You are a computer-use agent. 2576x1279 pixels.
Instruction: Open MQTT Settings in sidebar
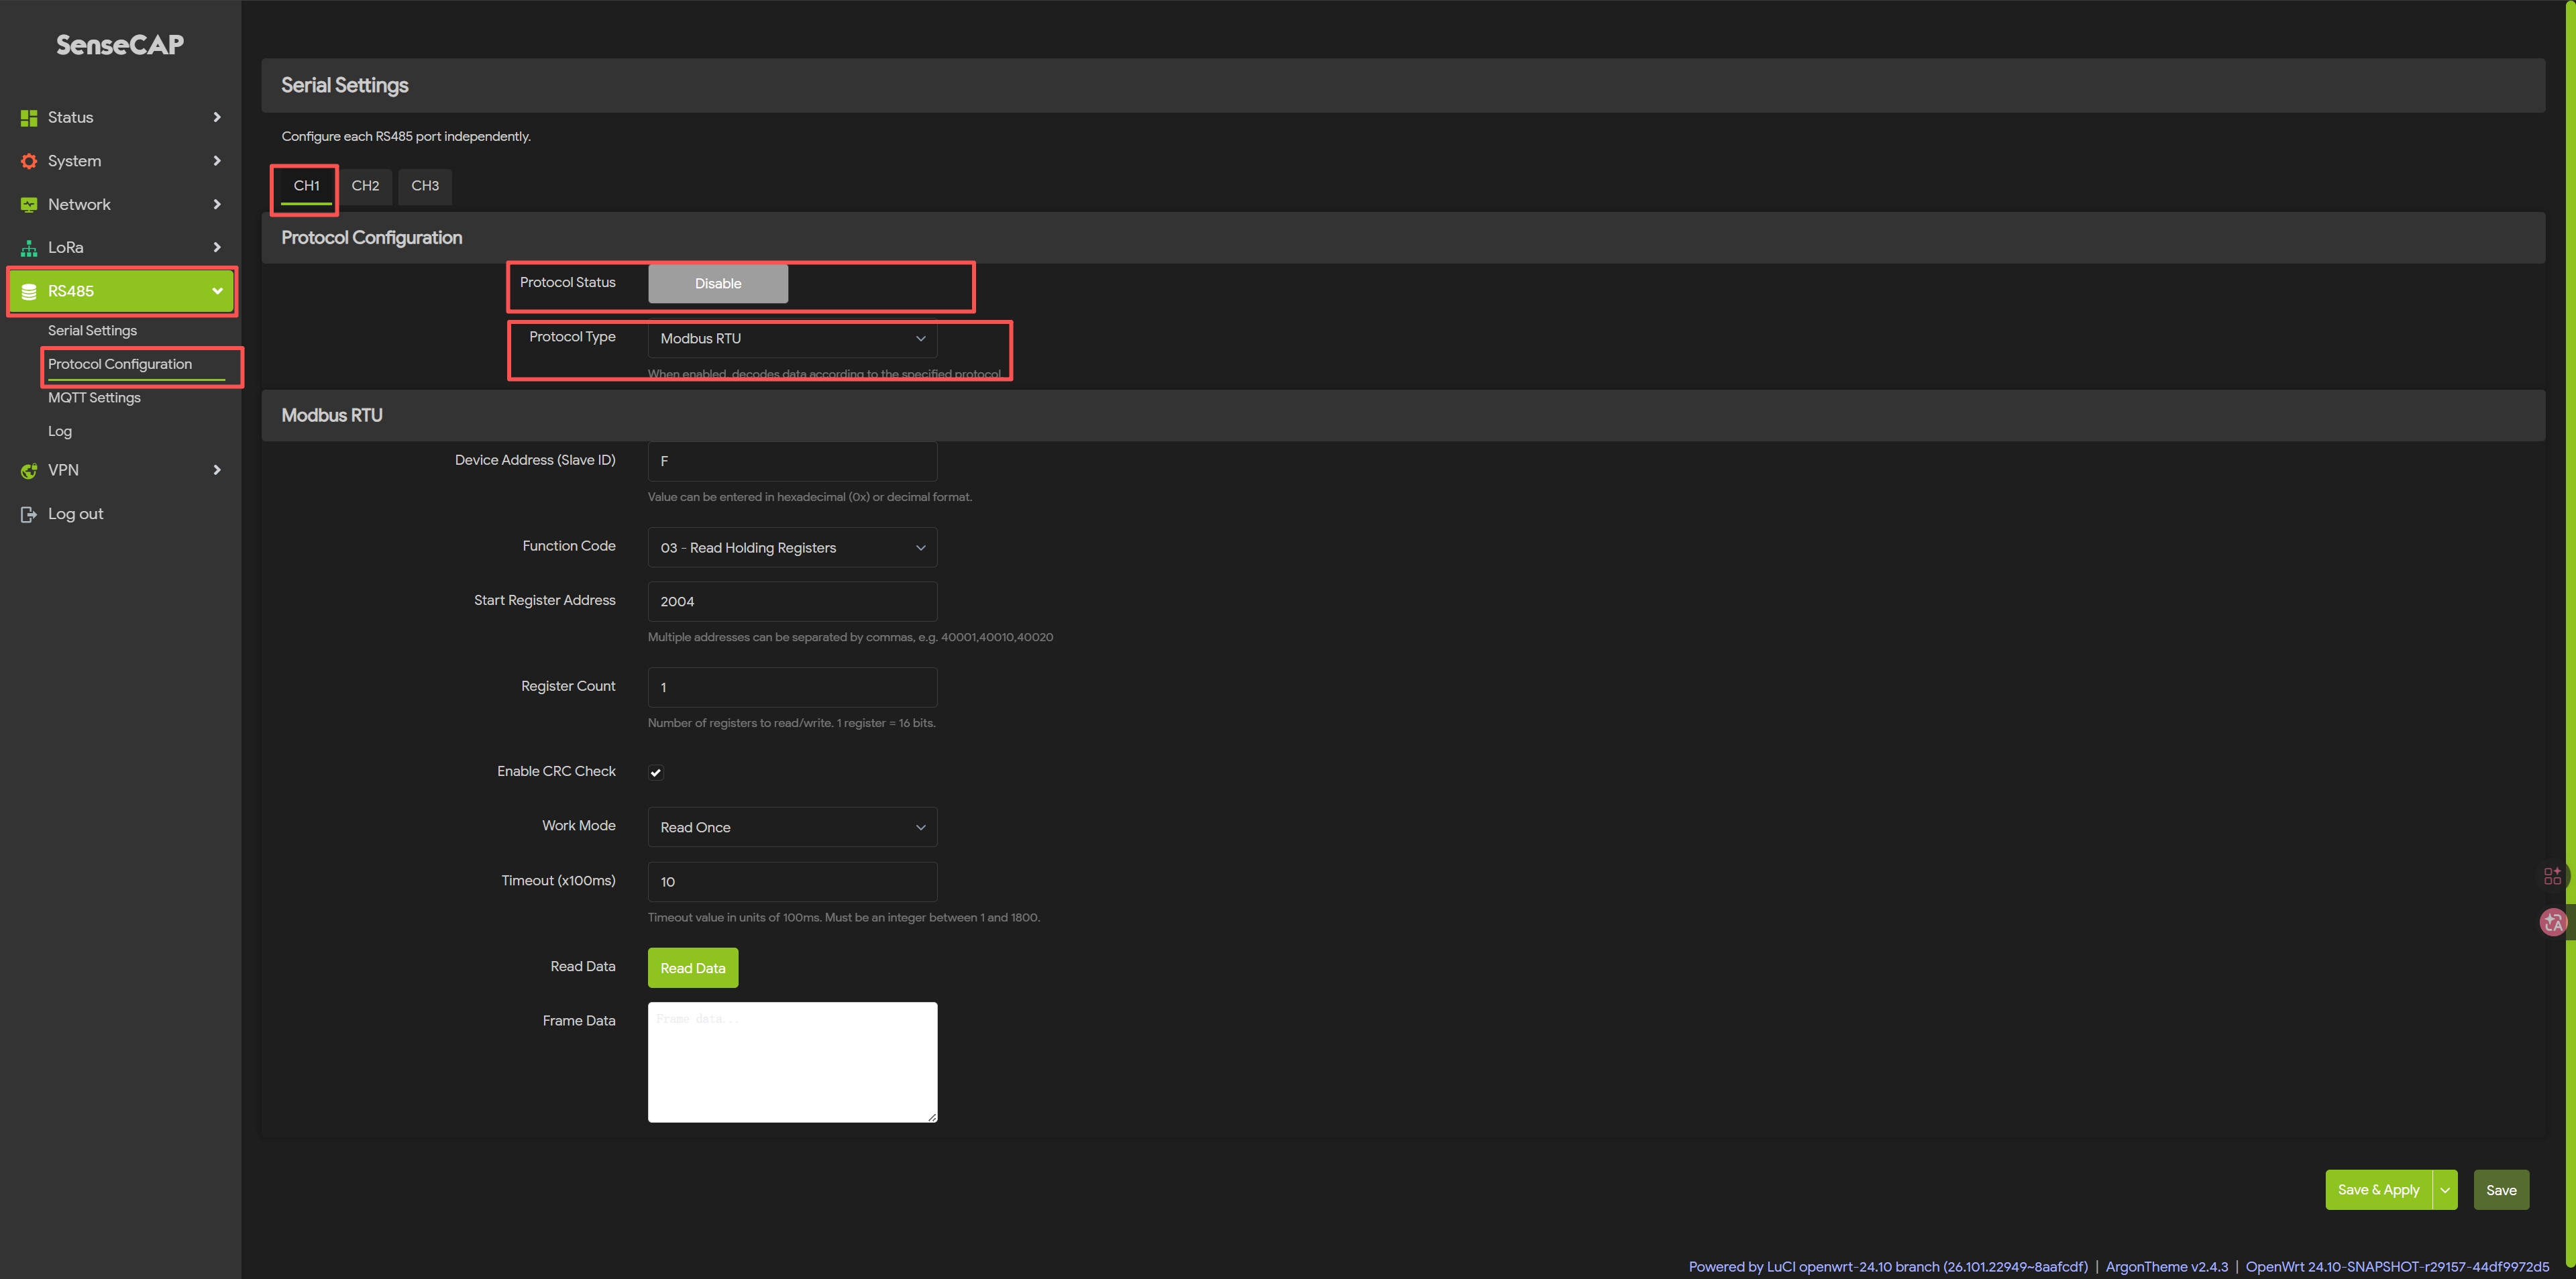tap(94, 398)
